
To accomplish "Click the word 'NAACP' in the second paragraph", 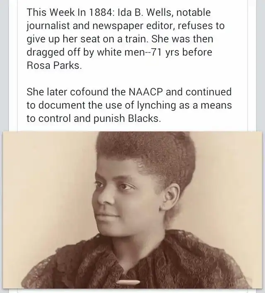I will [x=146, y=92].
